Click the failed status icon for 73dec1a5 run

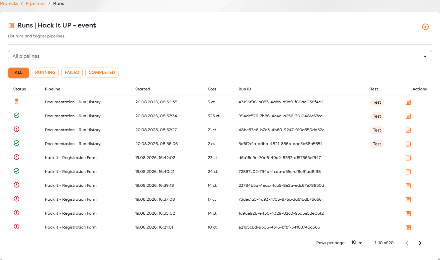pyautogui.click(x=17, y=199)
